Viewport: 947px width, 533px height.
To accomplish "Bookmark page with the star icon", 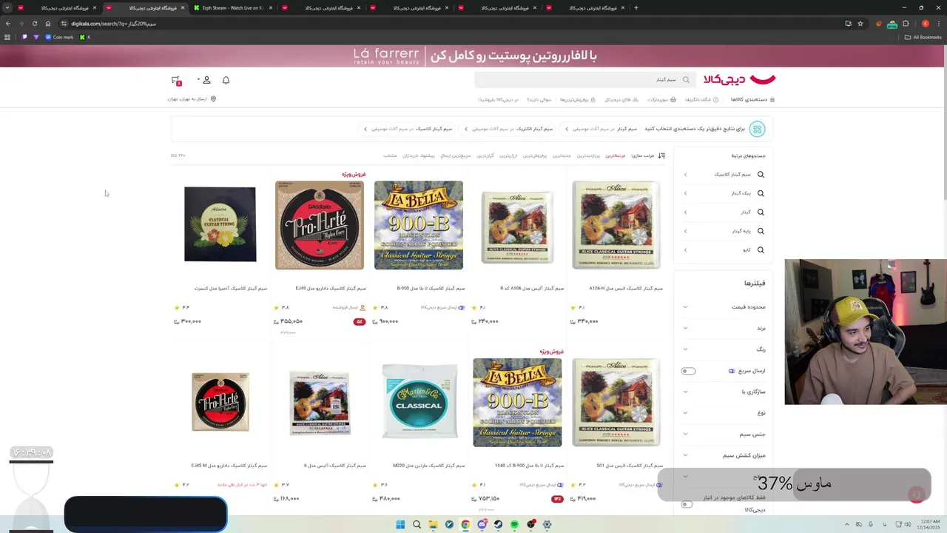I will click(860, 24).
